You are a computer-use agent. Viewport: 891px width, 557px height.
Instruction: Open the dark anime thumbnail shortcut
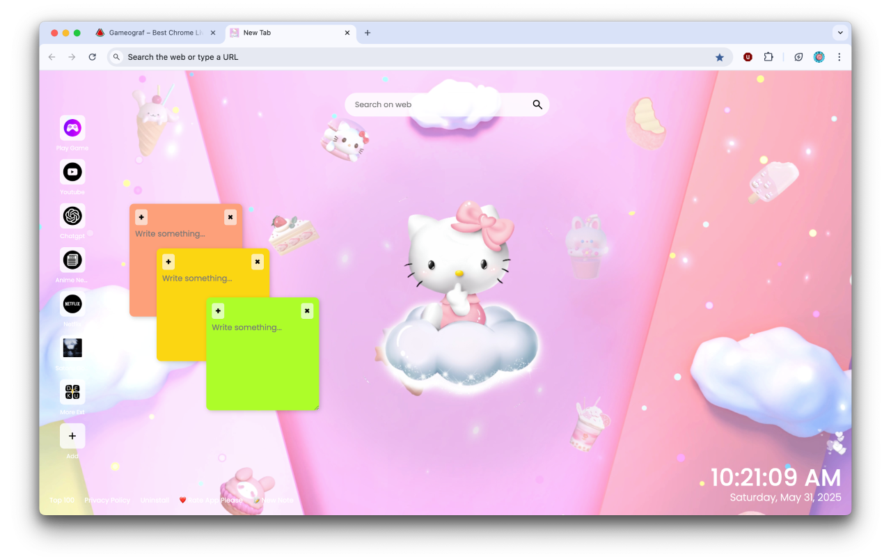pos(72,348)
